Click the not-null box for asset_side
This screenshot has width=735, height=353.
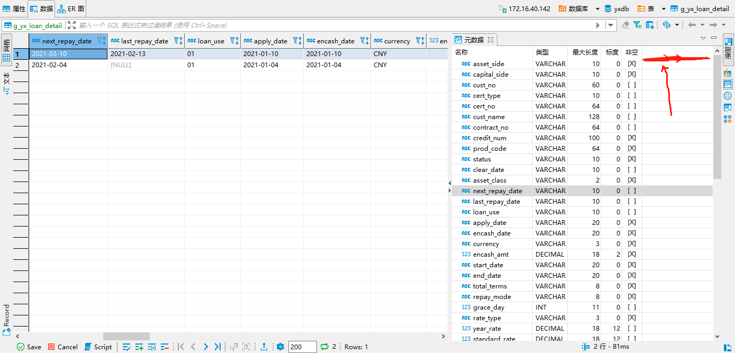coord(631,64)
